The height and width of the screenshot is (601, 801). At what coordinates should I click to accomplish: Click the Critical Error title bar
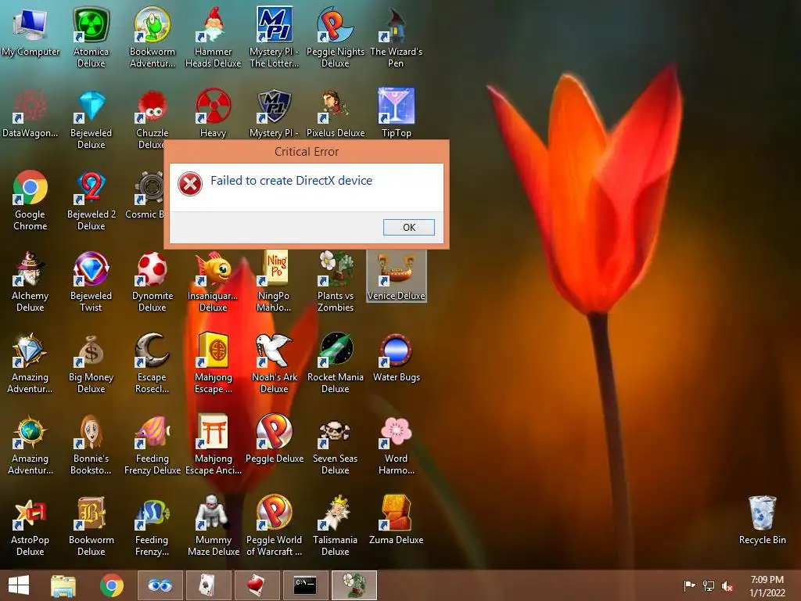click(x=307, y=152)
